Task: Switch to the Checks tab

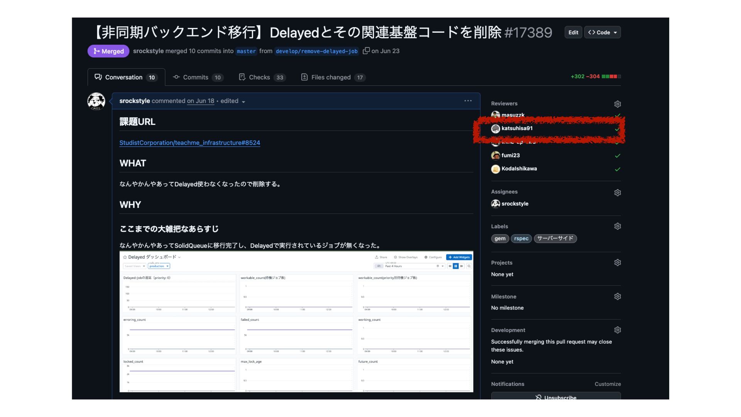Action: click(262, 77)
